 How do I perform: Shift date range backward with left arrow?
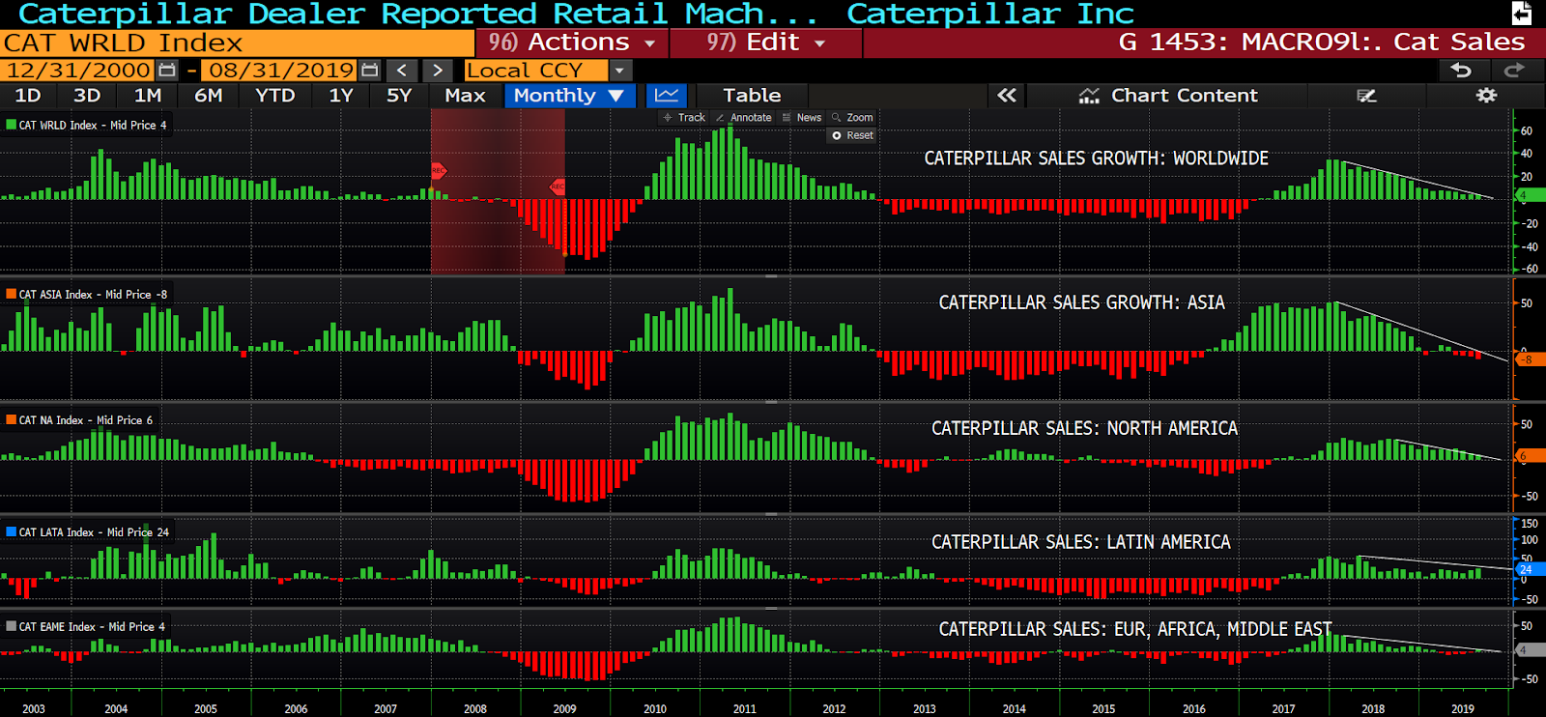402,71
